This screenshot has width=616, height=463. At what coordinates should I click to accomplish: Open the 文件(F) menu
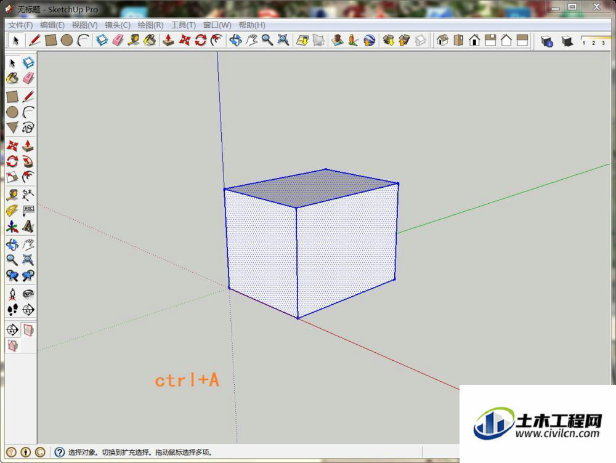(20, 25)
